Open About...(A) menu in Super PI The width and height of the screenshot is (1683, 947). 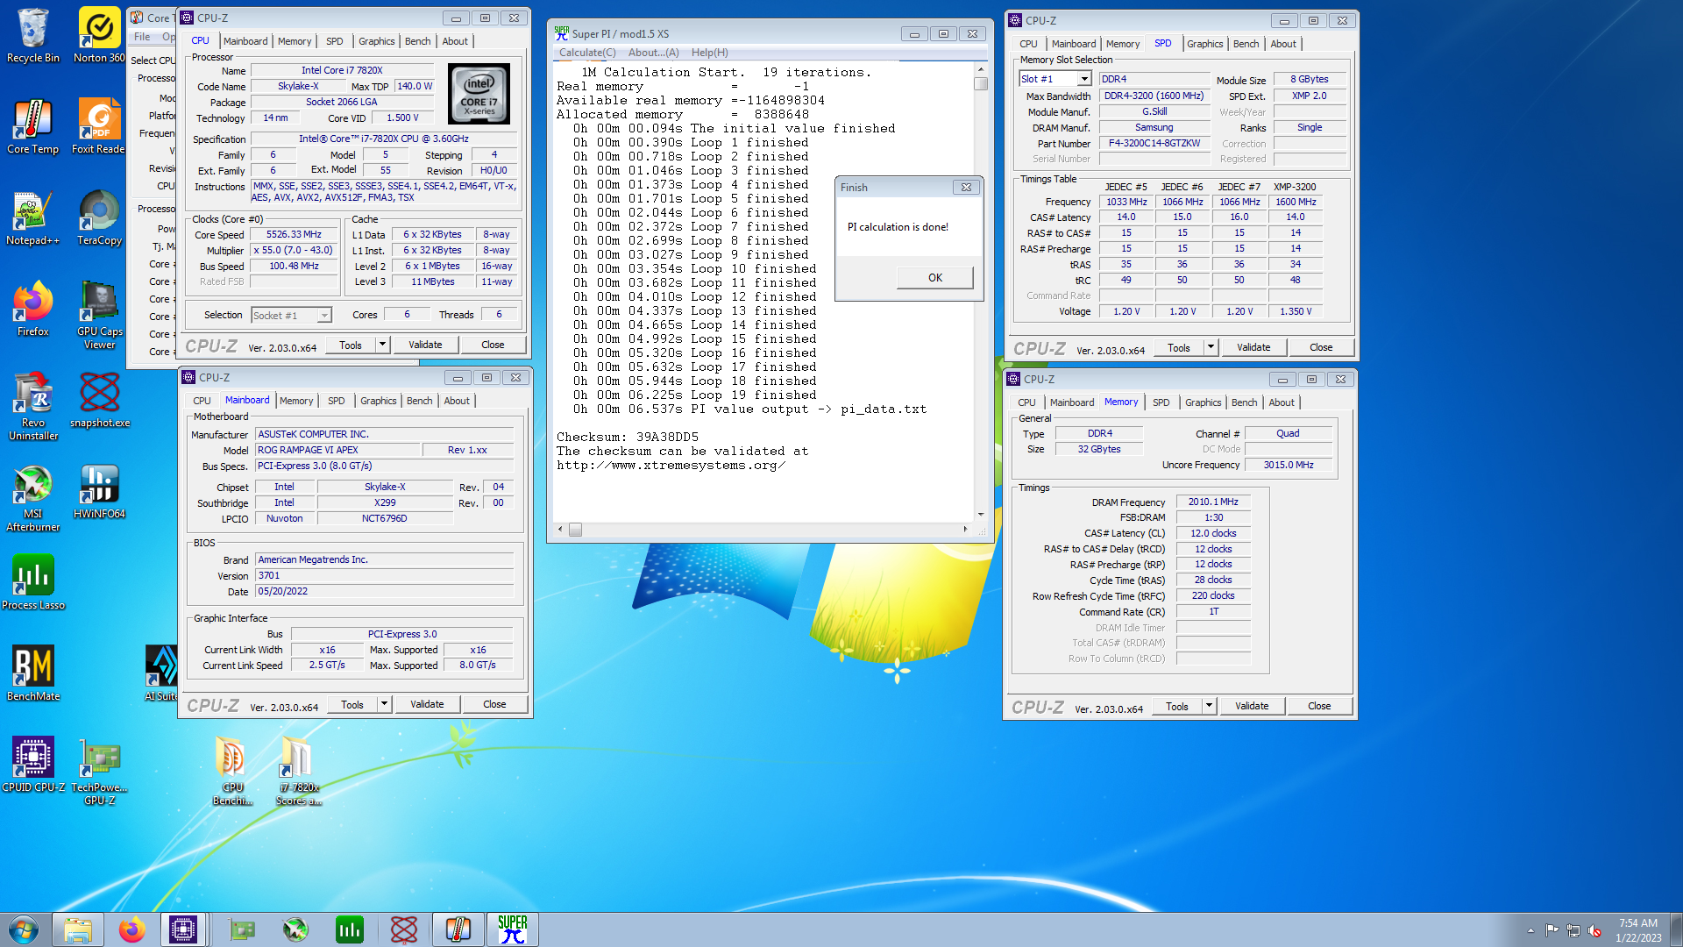(653, 53)
